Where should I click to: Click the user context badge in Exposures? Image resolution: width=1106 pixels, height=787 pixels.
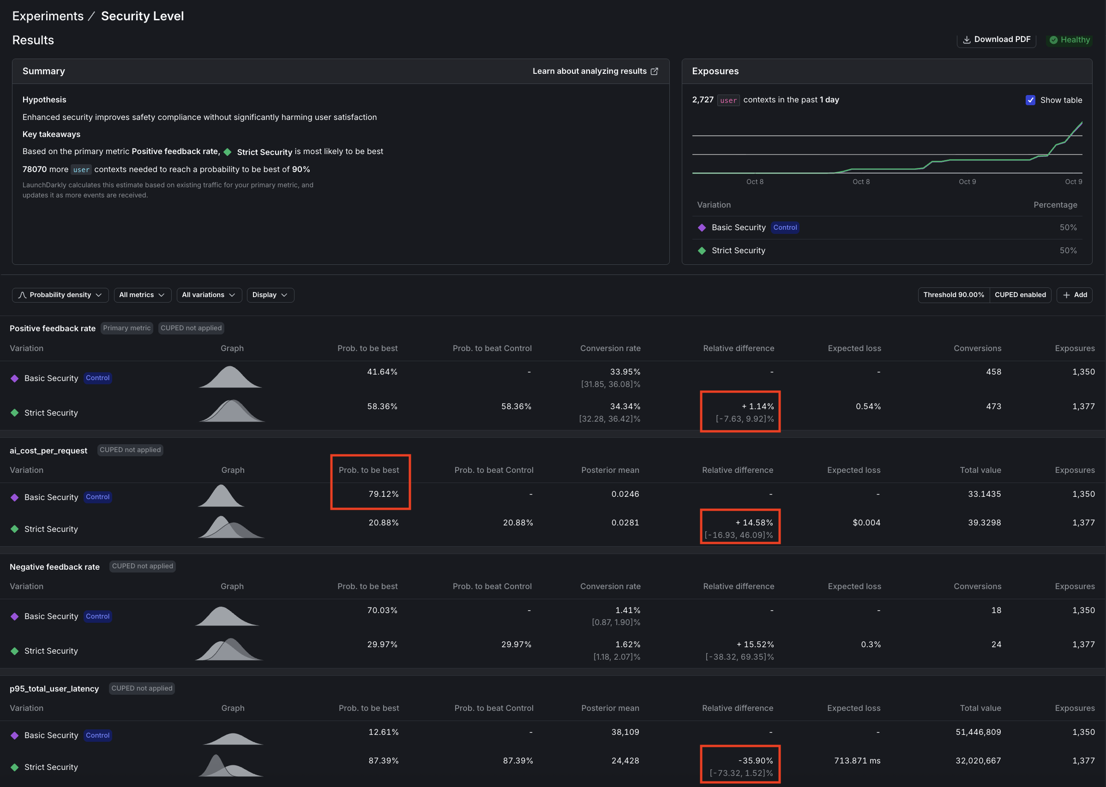point(728,100)
